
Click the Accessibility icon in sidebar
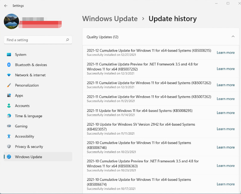[x=9, y=136]
